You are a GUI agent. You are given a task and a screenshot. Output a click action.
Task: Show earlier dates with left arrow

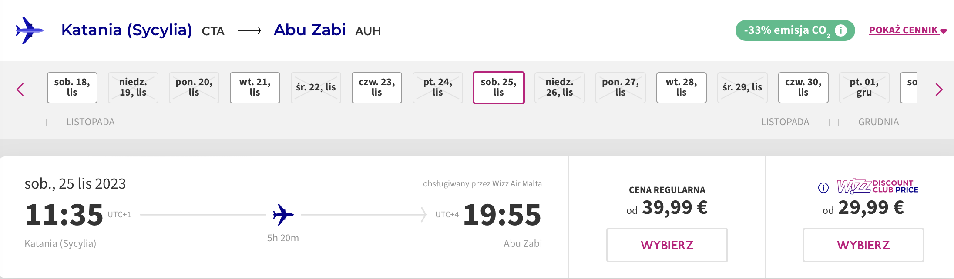20,90
